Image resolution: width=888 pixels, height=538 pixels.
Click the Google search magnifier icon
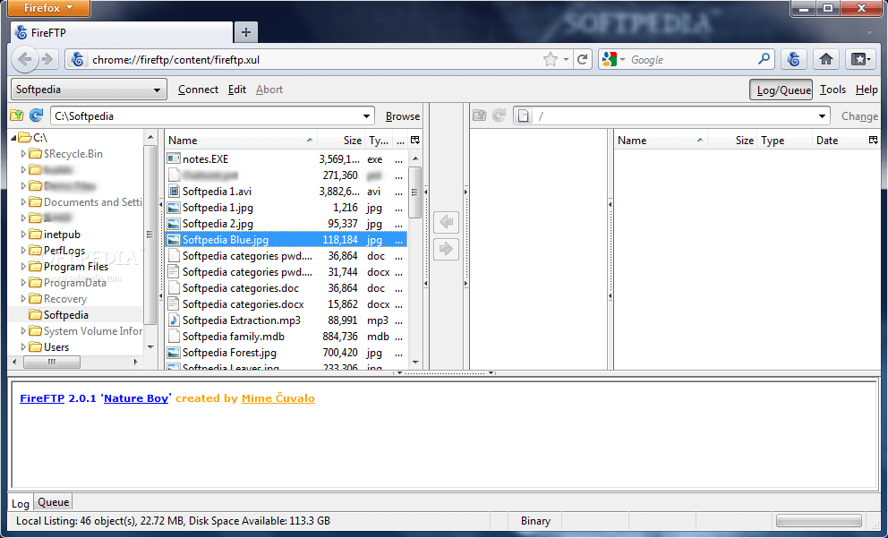[x=764, y=59]
